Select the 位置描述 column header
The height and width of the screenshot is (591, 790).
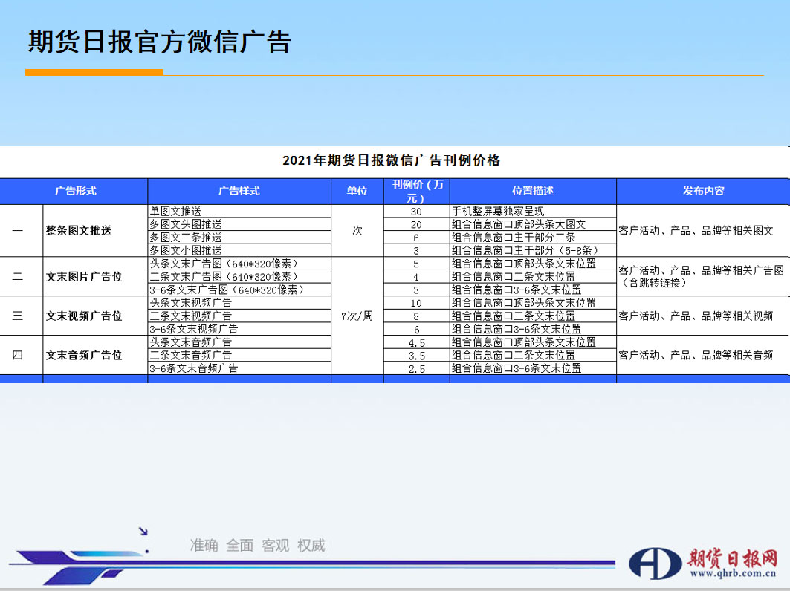(532, 191)
